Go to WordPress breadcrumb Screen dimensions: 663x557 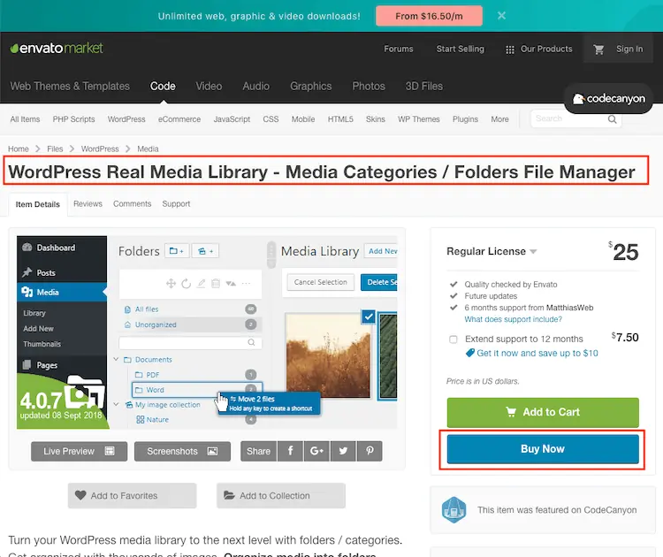[x=100, y=149]
